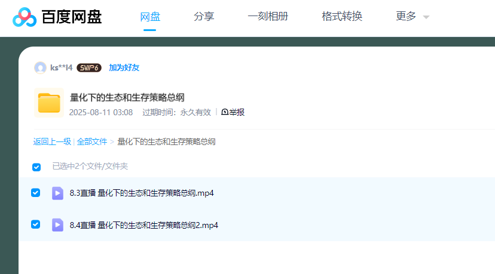Click the video icon for 8.3直播 file
The image size is (495, 274).
point(57,193)
